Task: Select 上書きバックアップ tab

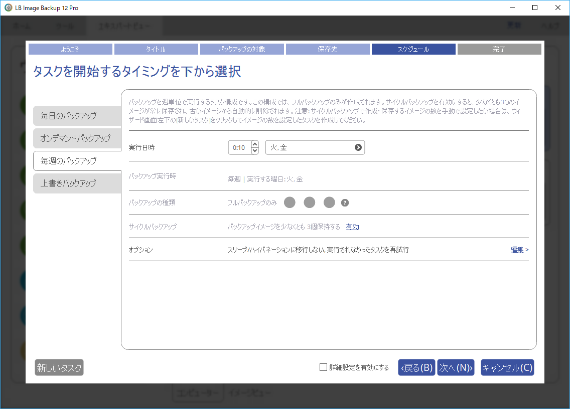Action: tap(77, 183)
